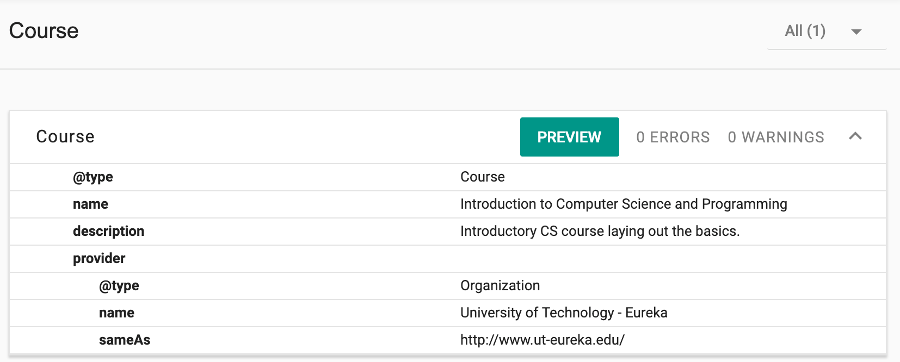Click the Introductory CS course description text
The height and width of the screenshot is (362, 900).
[600, 232]
